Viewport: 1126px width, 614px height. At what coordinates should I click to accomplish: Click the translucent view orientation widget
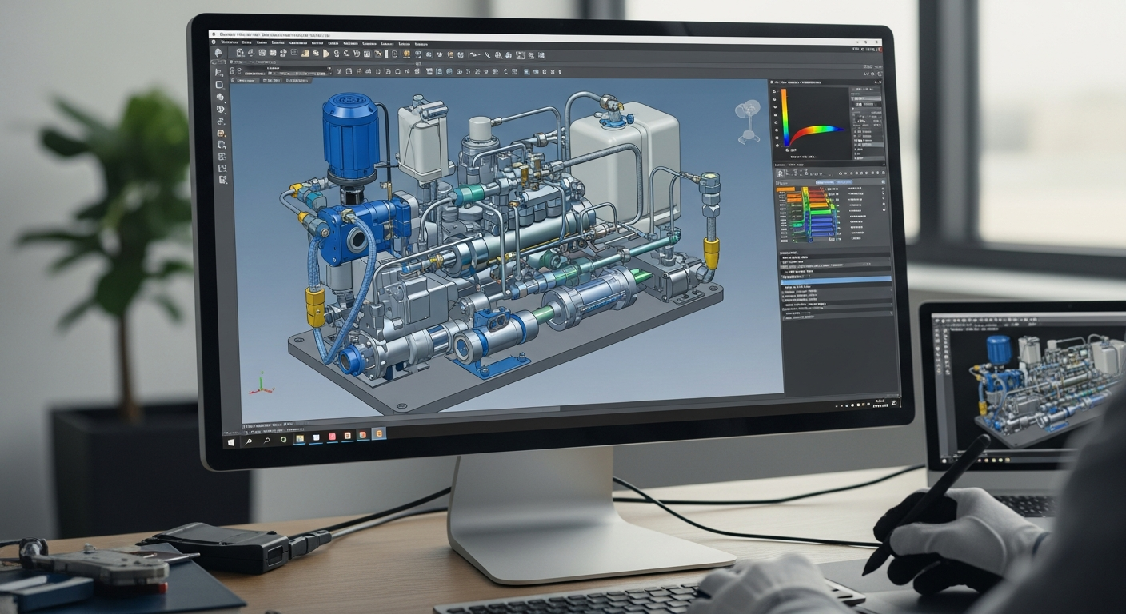click(749, 119)
